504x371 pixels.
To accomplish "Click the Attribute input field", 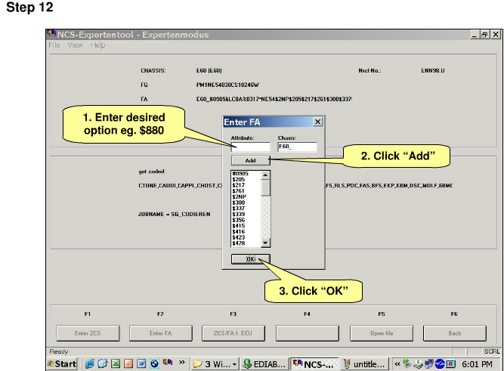I will [x=251, y=147].
